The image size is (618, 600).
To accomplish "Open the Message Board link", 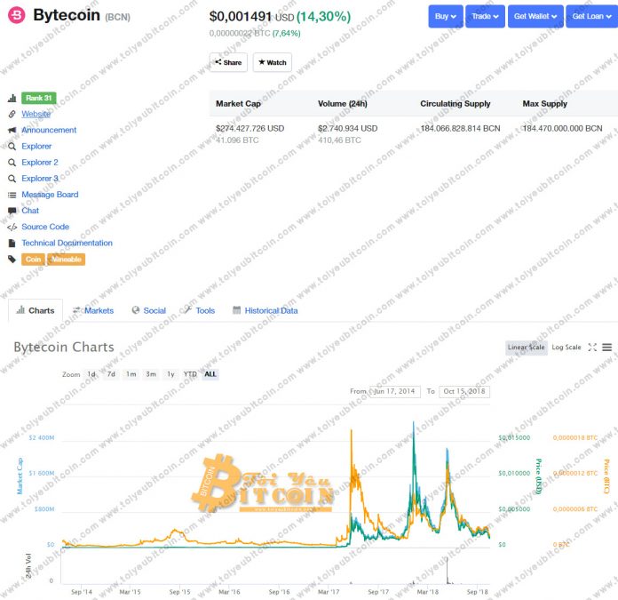I will tap(50, 195).
